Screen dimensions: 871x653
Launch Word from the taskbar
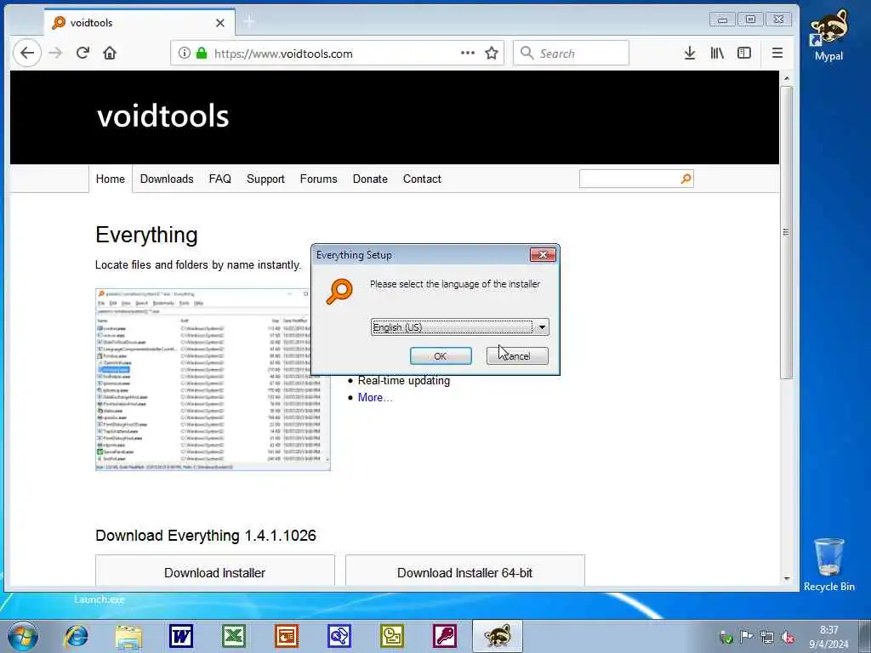[x=181, y=636]
